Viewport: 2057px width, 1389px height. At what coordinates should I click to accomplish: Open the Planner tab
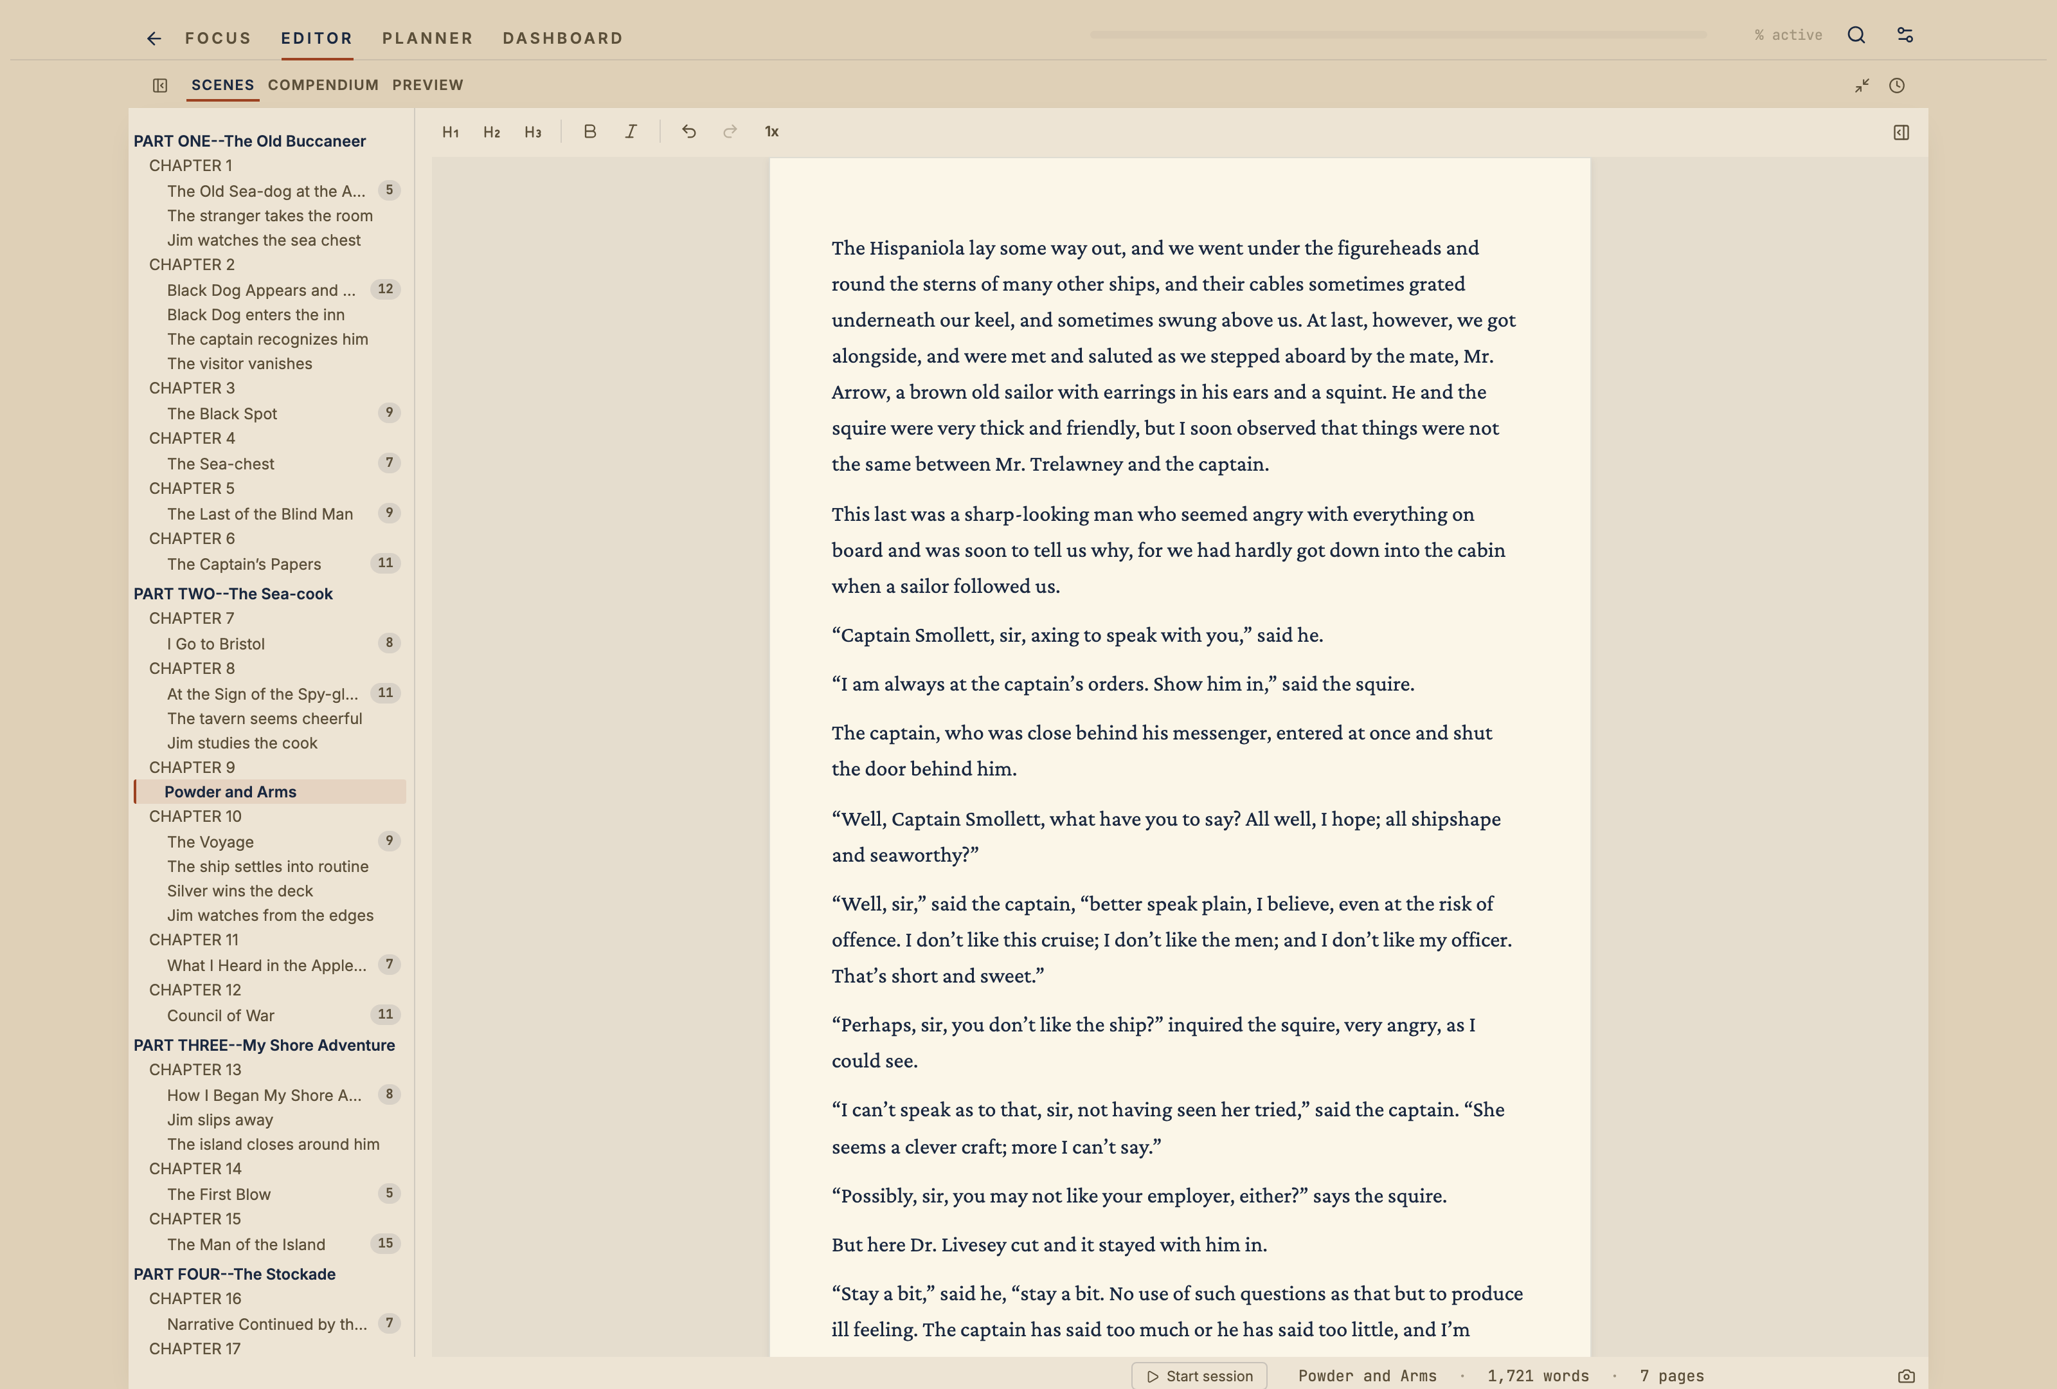427,38
